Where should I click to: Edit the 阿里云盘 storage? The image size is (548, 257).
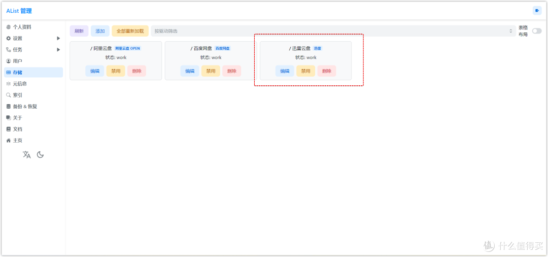(x=95, y=71)
